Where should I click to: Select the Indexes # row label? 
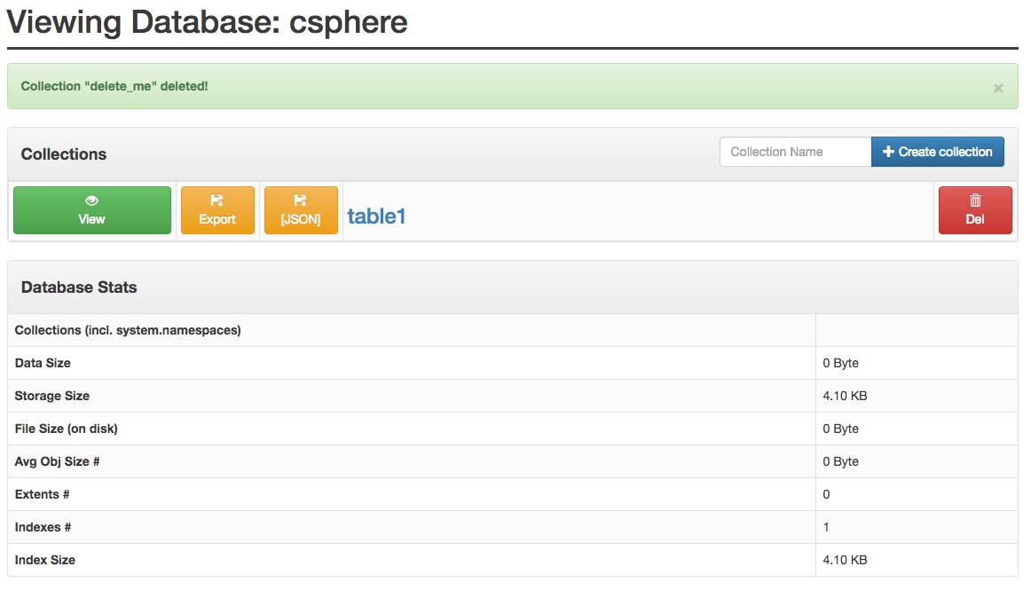pyautogui.click(x=43, y=527)
